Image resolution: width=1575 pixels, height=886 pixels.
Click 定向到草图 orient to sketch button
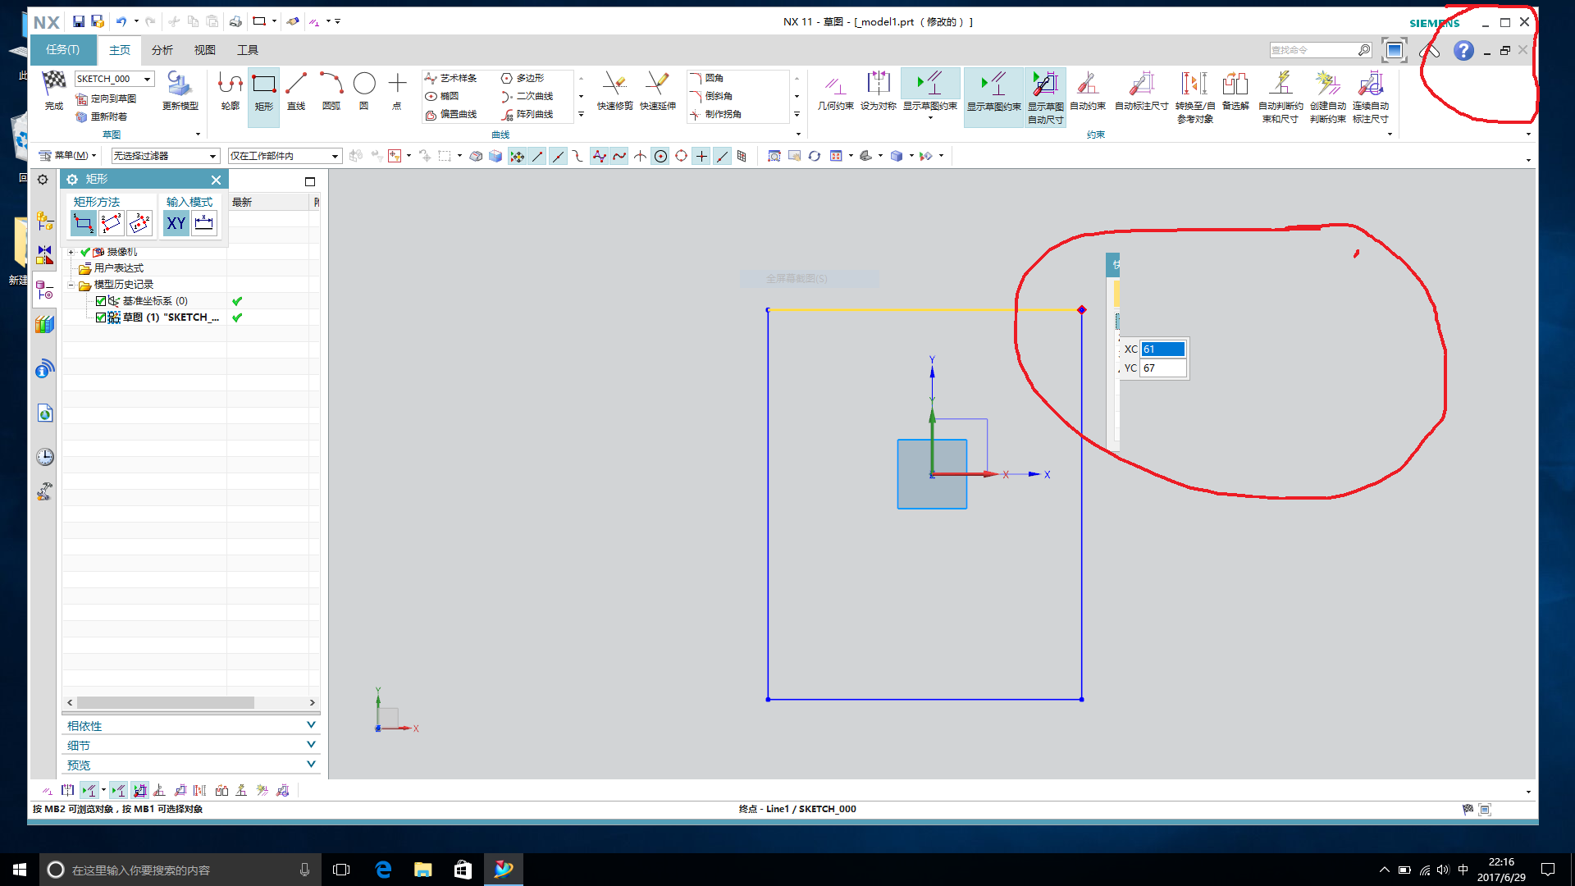[106, 98]
